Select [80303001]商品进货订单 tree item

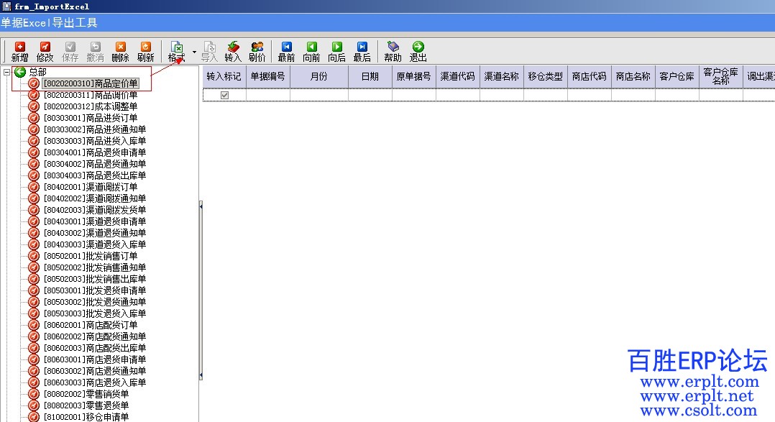[90, 118]
